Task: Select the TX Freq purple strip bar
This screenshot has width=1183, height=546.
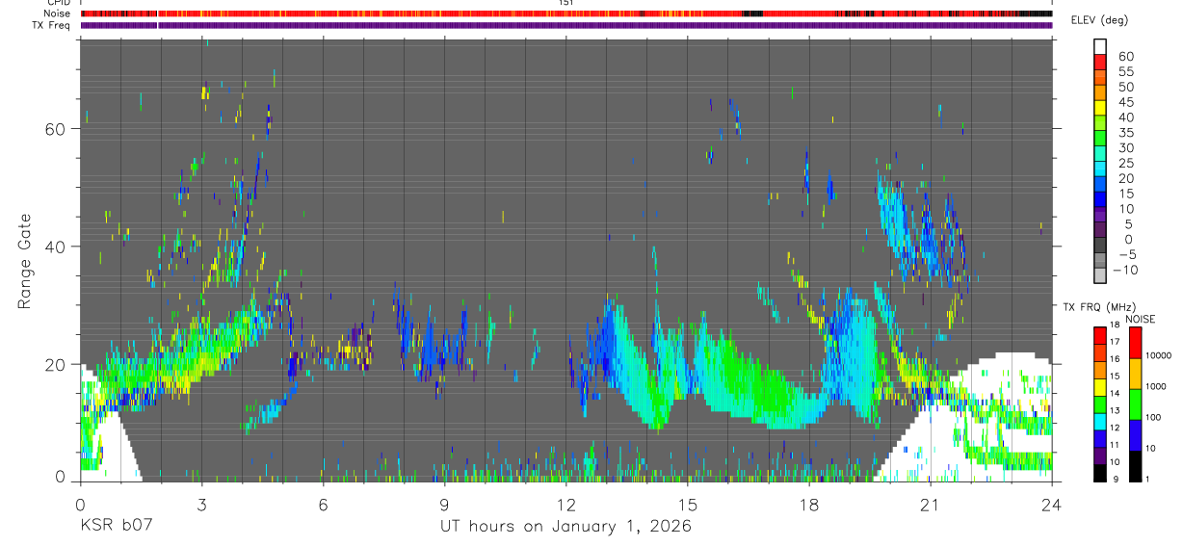Action: (565, 25)
